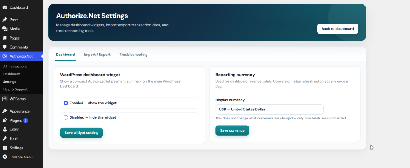Click the Dashboard gauge icon in sidebar
410x168 pixels.
pyautogui.click(x=5, y=8)
